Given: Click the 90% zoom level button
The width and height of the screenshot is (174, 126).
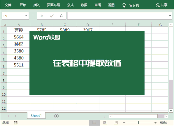Looking at the screenshot, I should 164,123.
